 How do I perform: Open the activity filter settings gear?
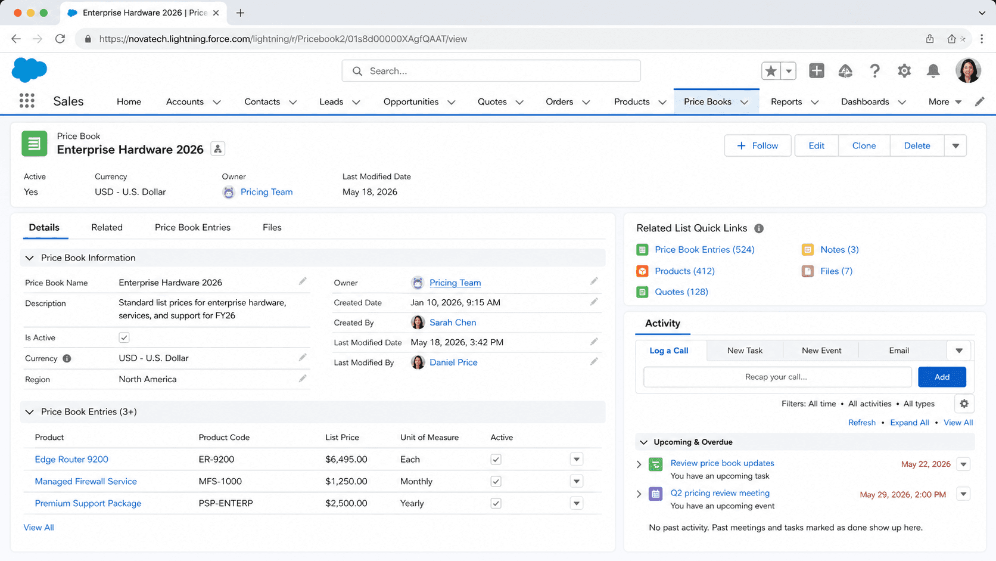click(964, 404)
